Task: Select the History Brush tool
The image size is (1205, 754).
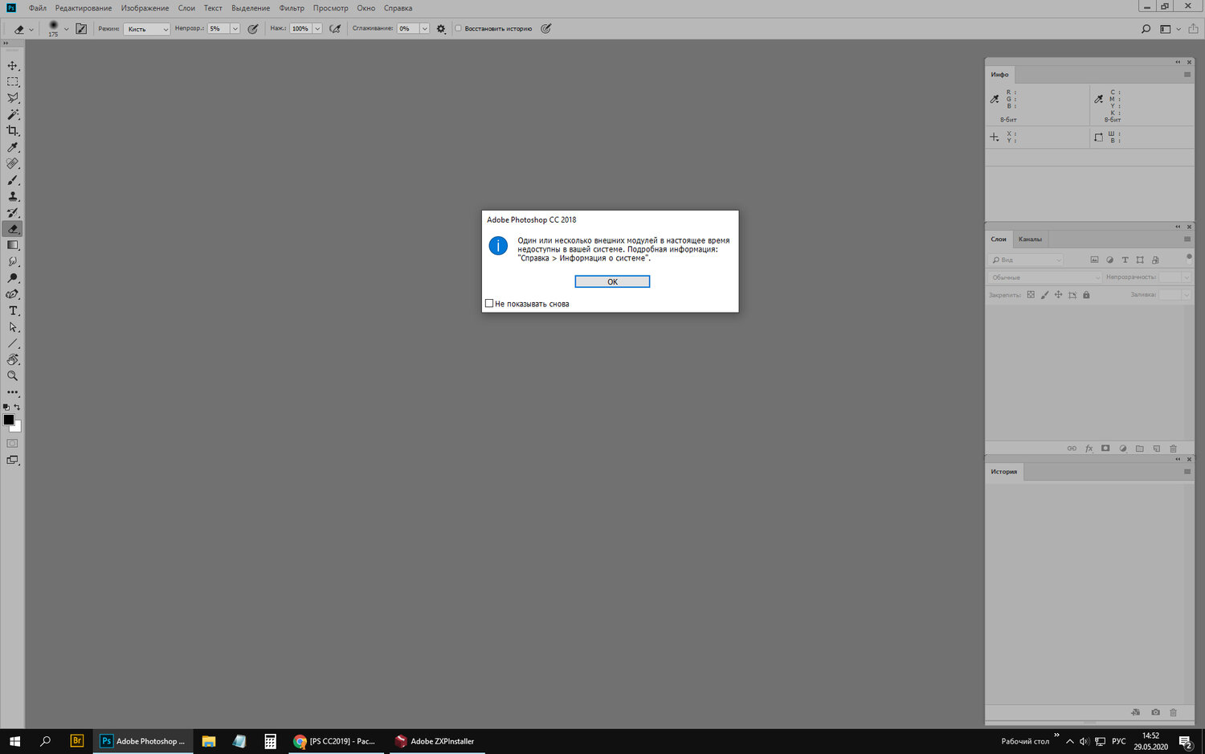Action: (13, 213)
